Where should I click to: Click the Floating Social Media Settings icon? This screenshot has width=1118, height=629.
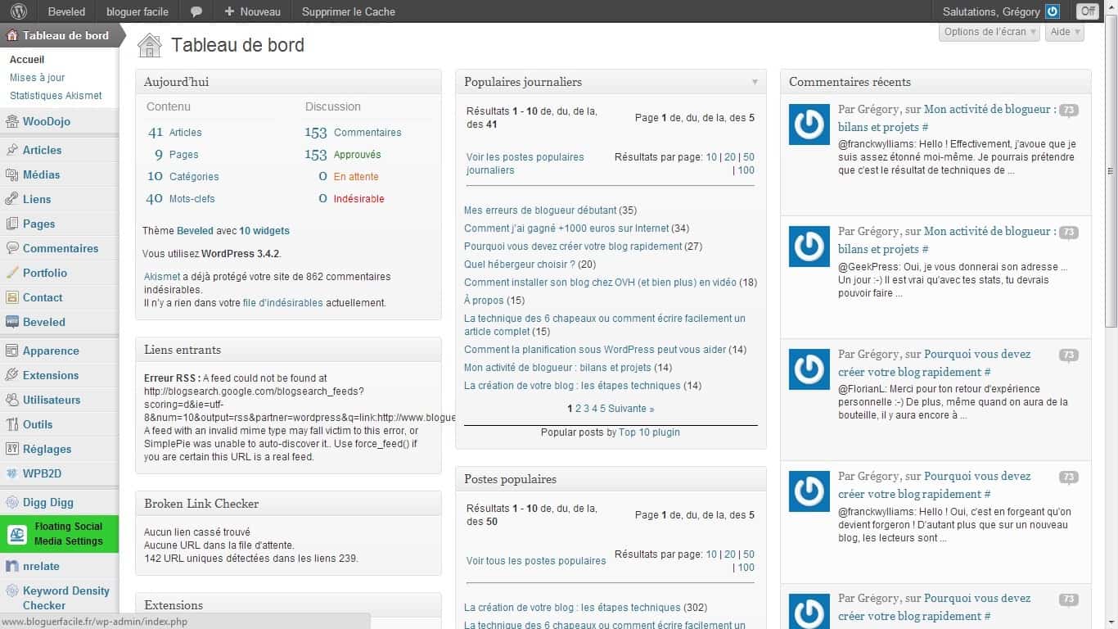point(16,534)
